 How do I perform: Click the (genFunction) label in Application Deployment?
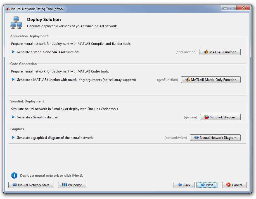coord(186,52)
